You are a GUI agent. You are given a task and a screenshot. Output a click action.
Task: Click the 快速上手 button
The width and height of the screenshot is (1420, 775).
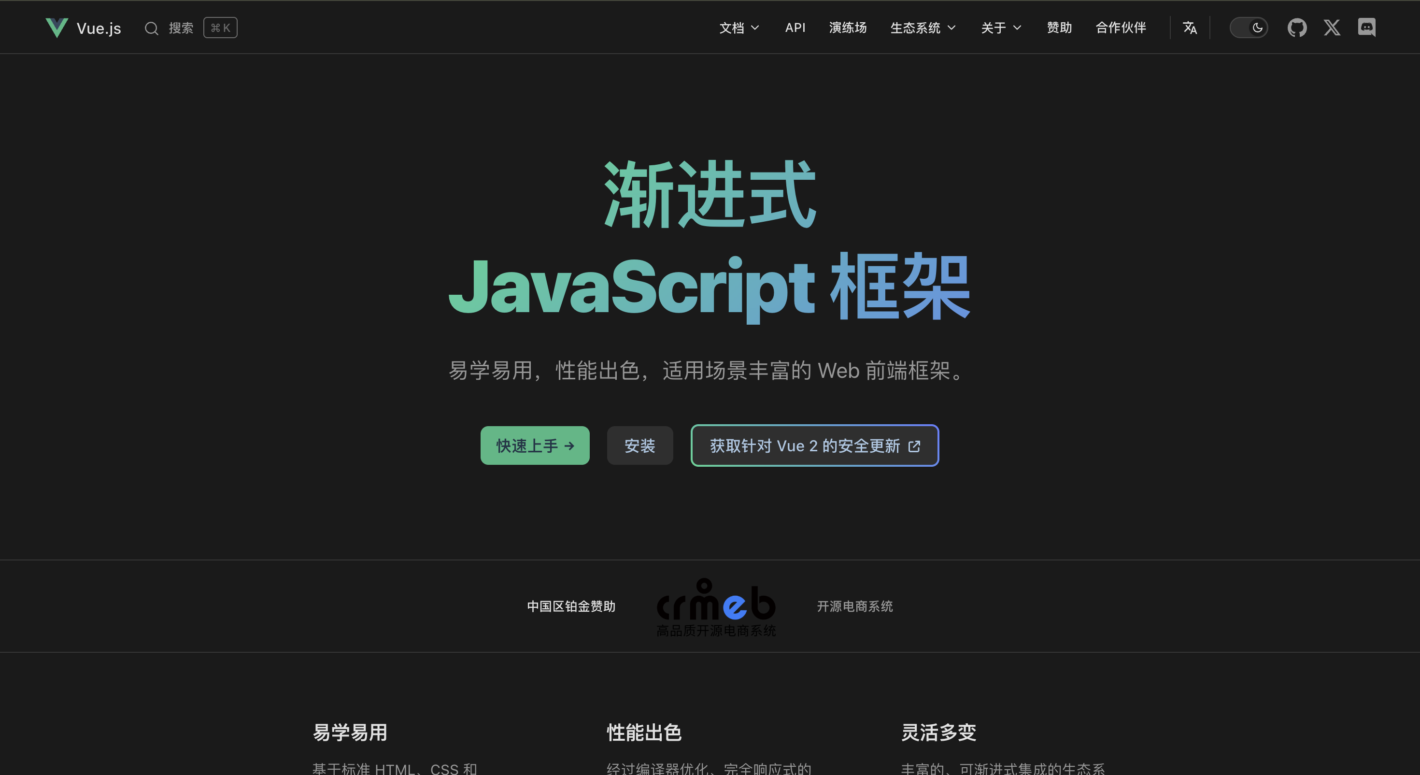(535, 445)
